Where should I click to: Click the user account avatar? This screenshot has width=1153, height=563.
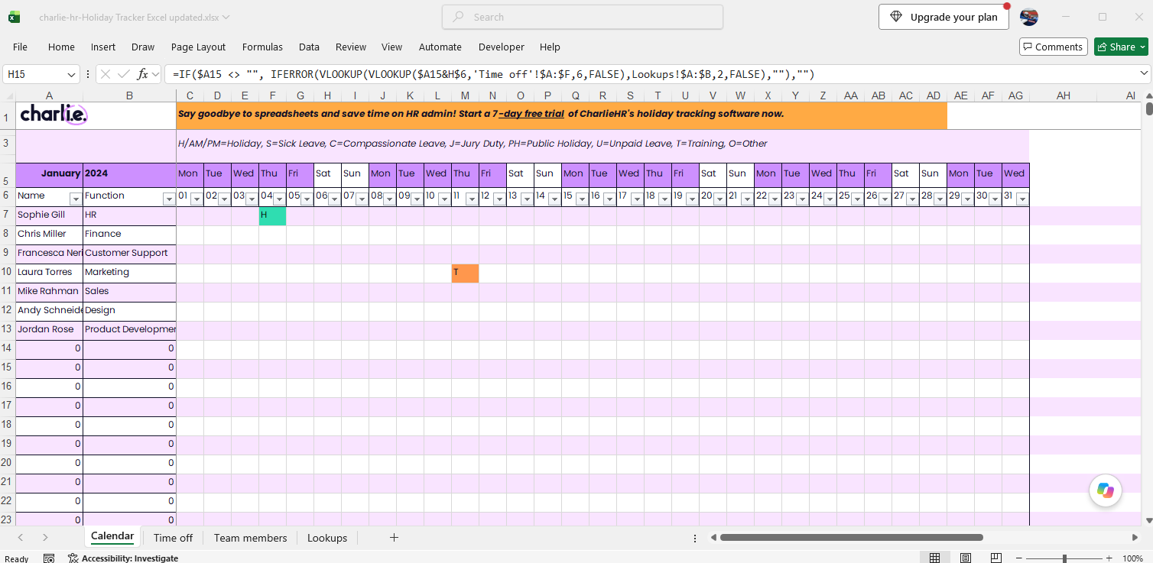click(1029, 17)
